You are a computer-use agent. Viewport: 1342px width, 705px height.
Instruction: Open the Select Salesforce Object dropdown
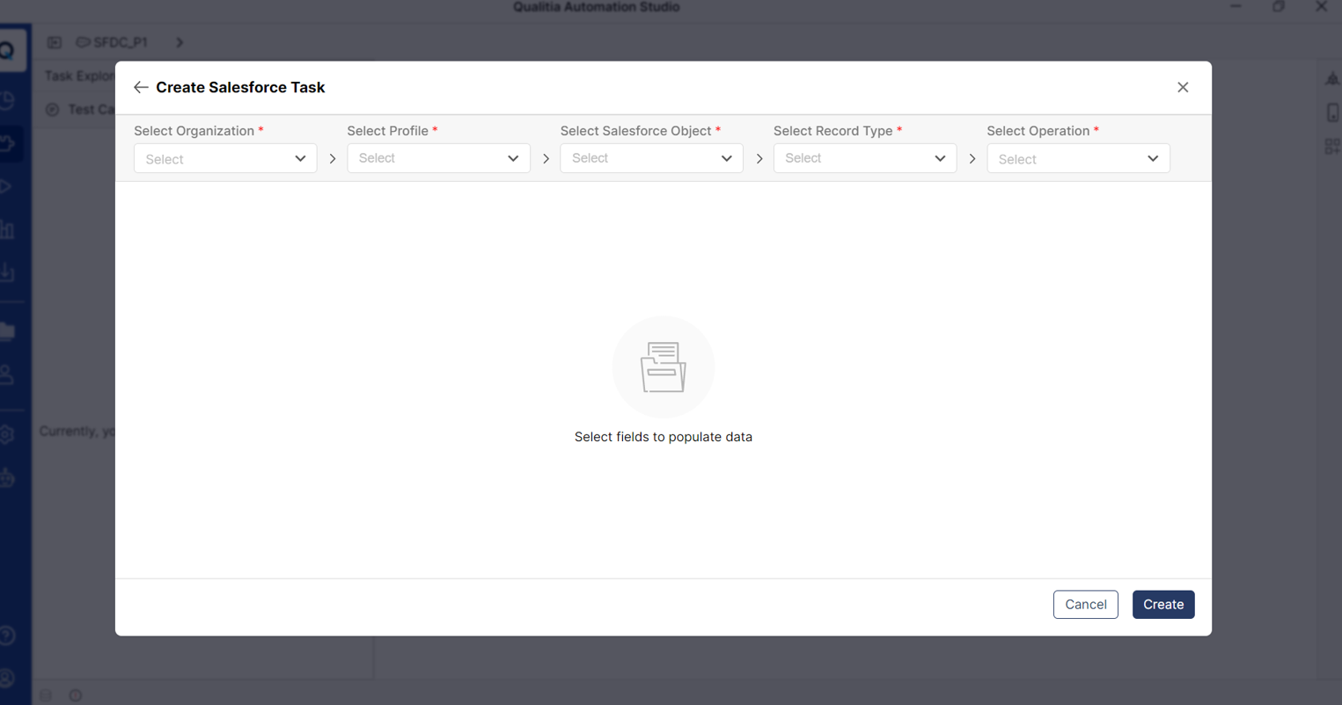coord(651,158)
